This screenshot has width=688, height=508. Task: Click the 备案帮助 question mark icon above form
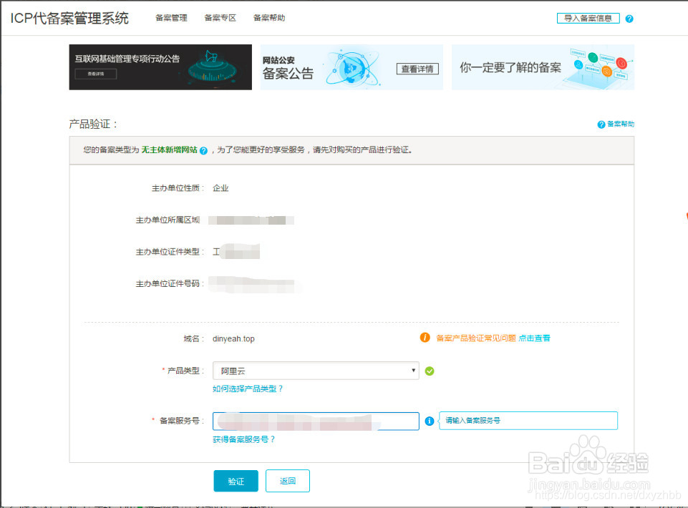pos(601,124)
